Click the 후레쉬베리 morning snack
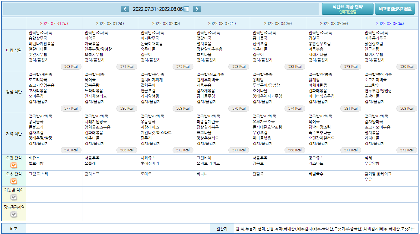420x234 pixels. pos(150,163)
